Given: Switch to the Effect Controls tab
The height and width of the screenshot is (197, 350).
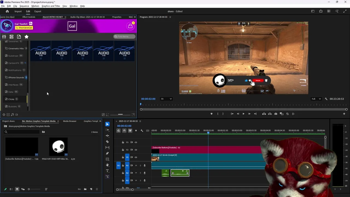Looking at the screenshot, I should click(x=29, y=17).
